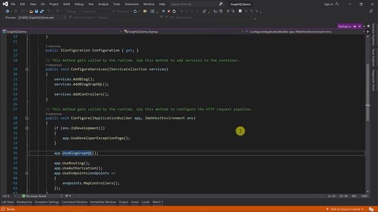Open the open-documents tab list dropdown arrow
The height and width of the screenshot is (212, 378).
pyautogui.click(x=364, y=26)
